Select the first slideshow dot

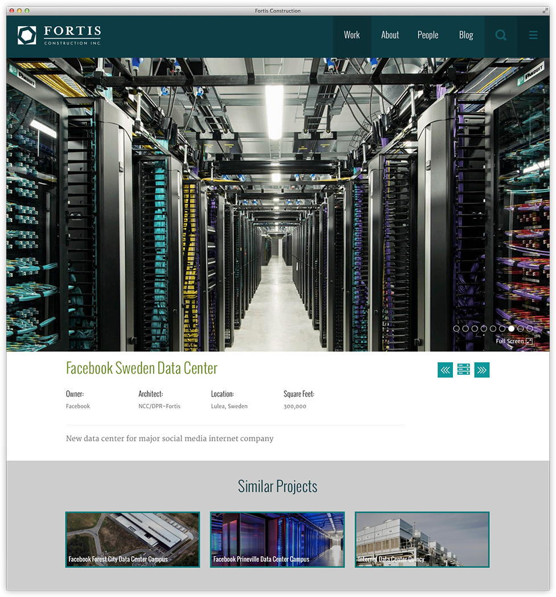tap(456, 329)
